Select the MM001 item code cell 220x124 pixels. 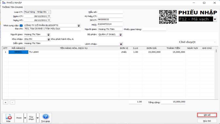tap(18, 52)
